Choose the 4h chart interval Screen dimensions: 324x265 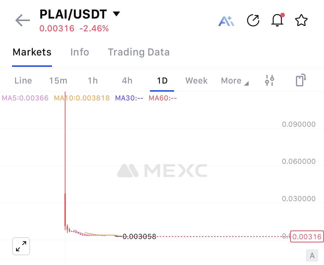[127, 81]
